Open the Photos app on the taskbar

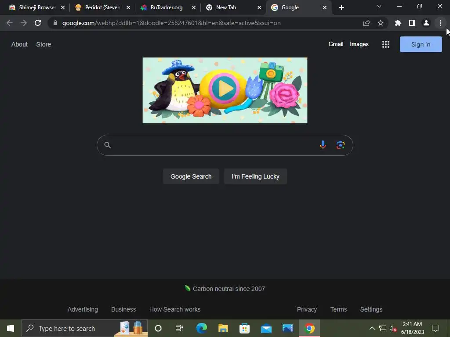click(x=288, y=328)
